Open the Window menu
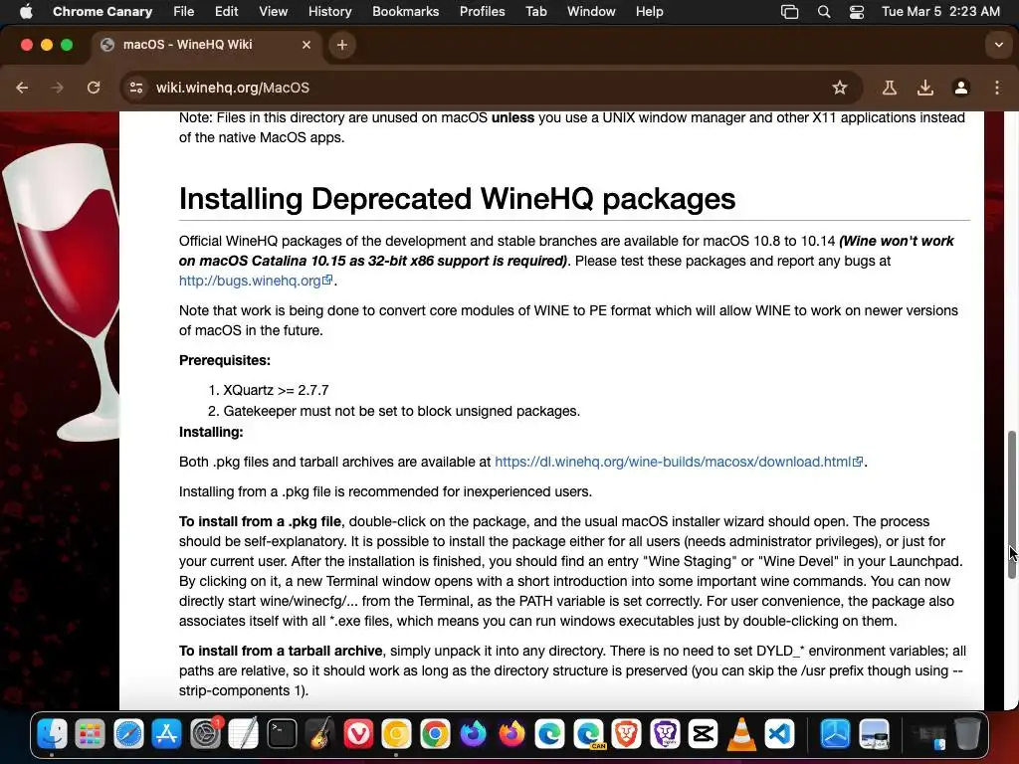The height and width of the screenshot is (764, 1019). click(x=591, y=11)
